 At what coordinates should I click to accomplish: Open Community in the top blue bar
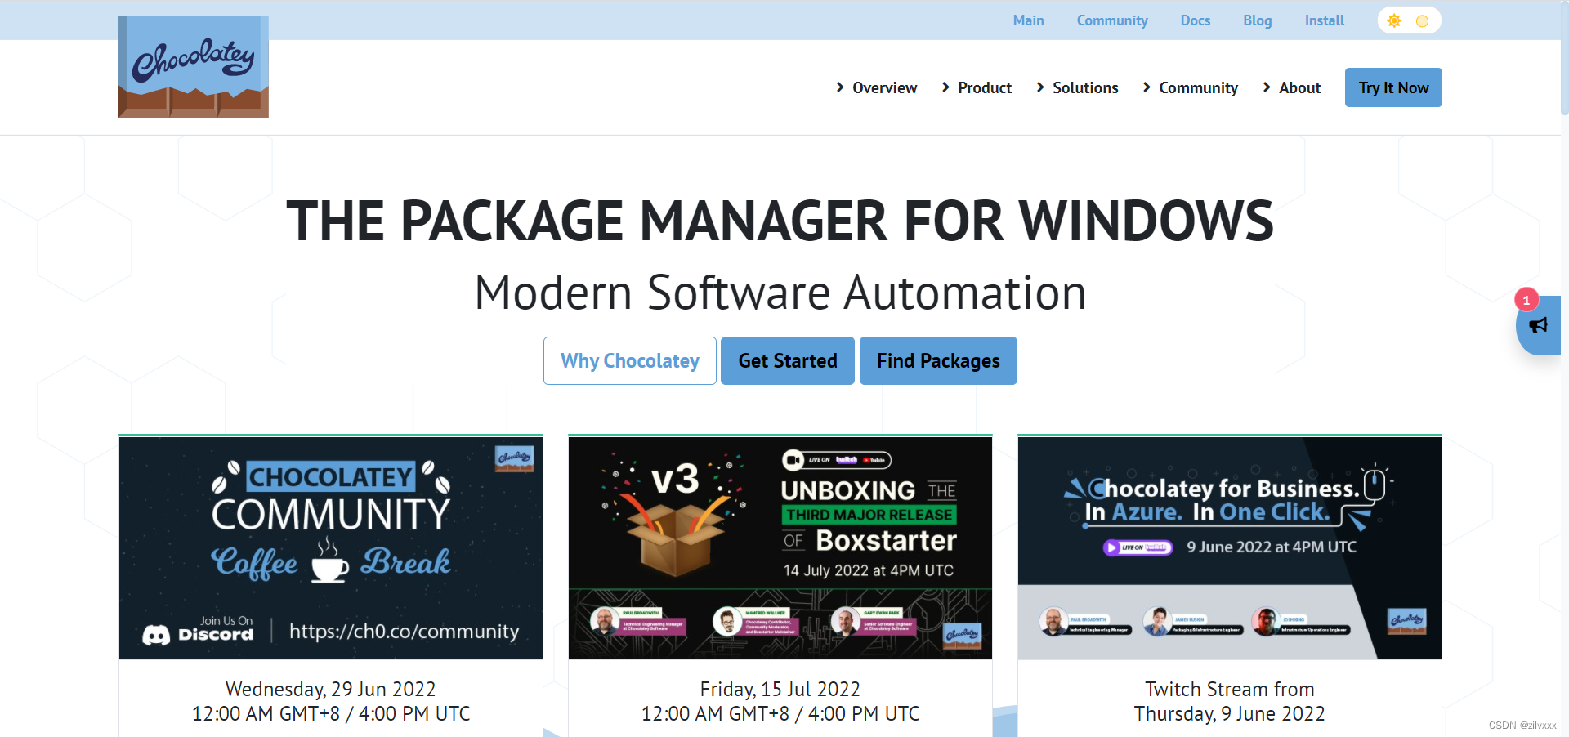1112,20
